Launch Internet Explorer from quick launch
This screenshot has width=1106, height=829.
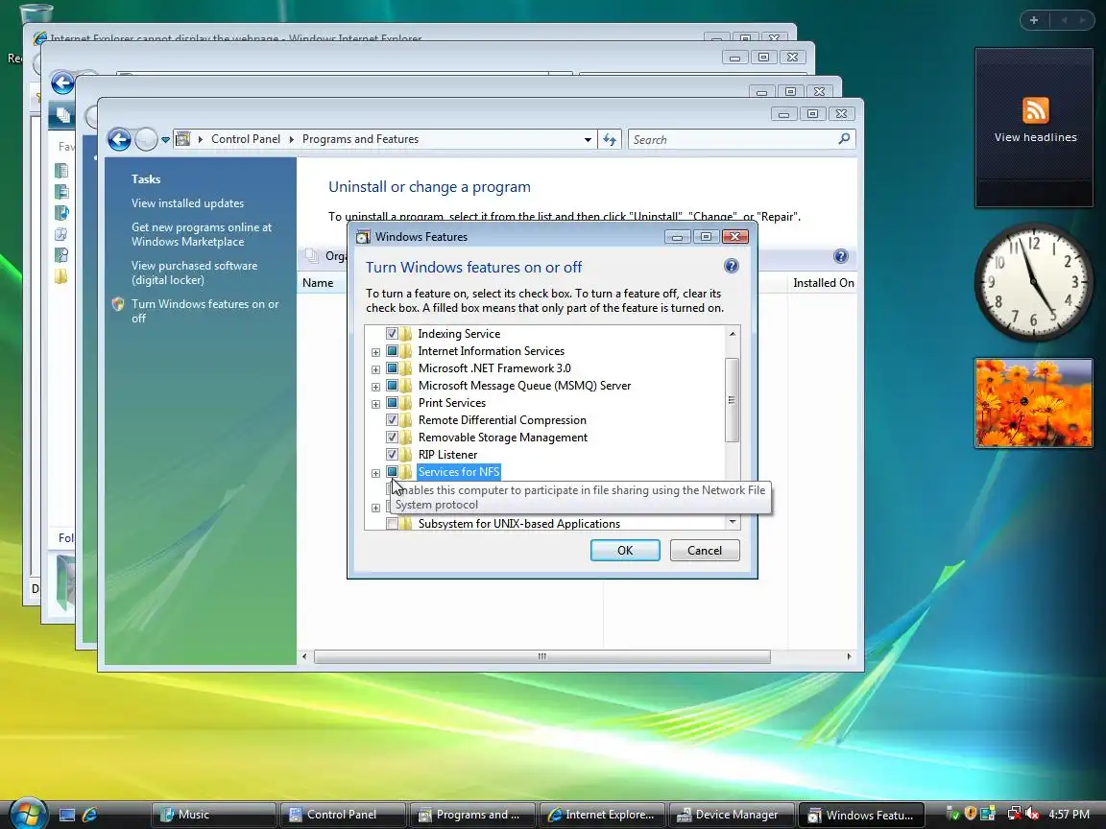(x=89, y=815)
